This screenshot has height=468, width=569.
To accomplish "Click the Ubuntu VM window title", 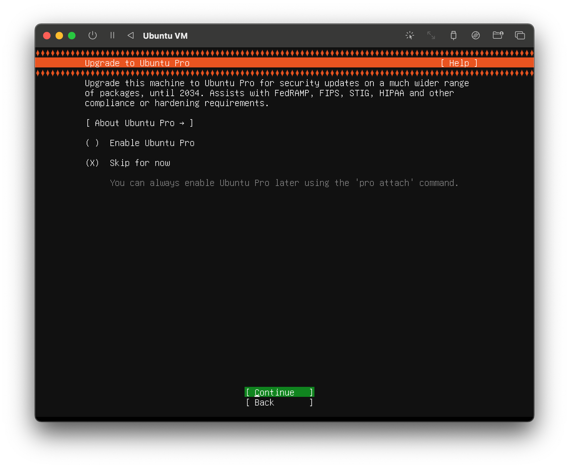I will click(x=165, y=36).
